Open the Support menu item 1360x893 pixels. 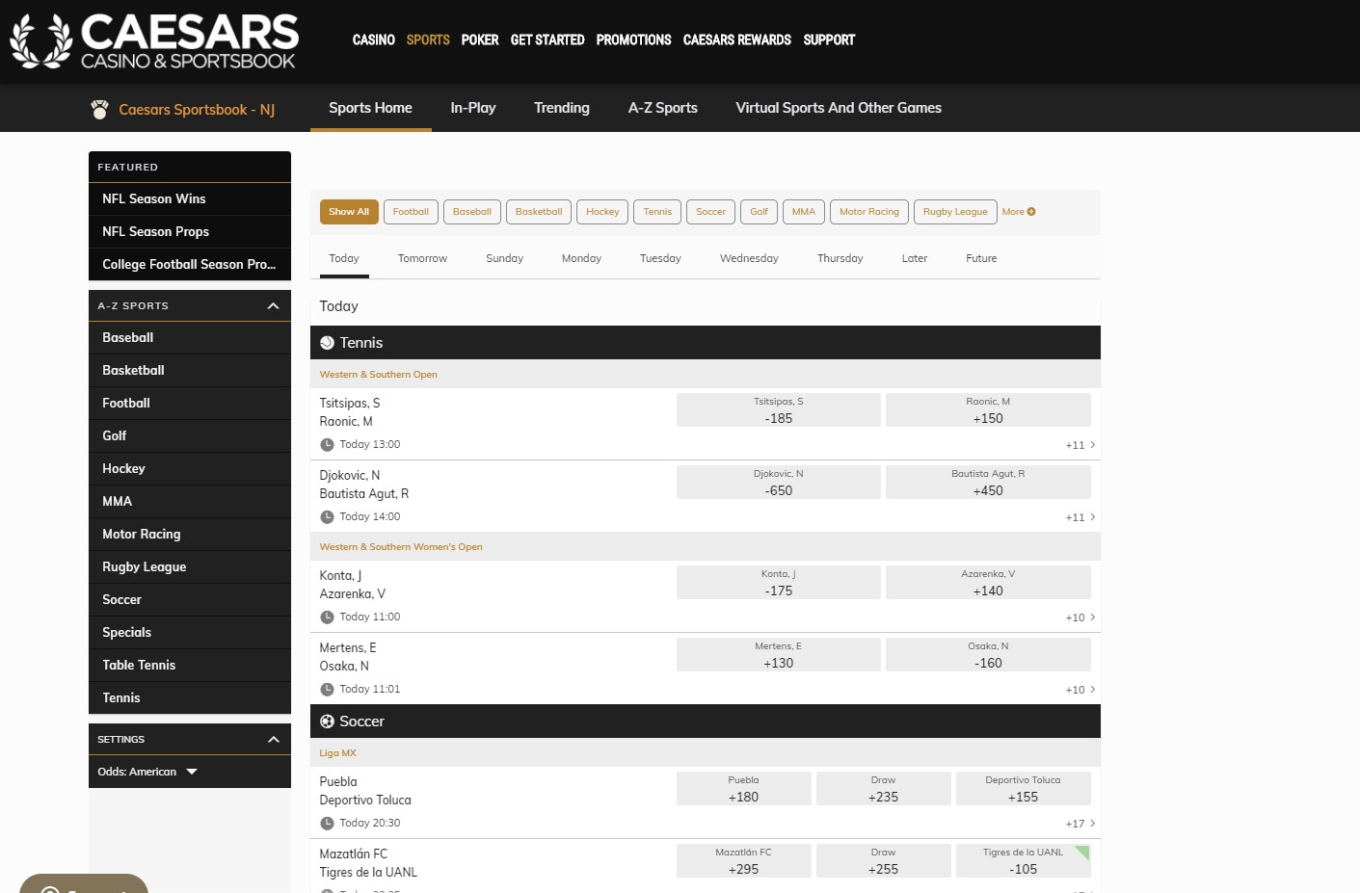click(x=829, y=39)
